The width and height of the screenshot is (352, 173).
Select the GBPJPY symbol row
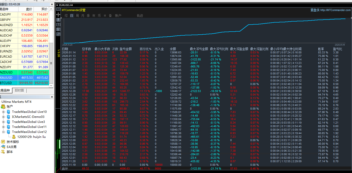[x=24, y=20]
